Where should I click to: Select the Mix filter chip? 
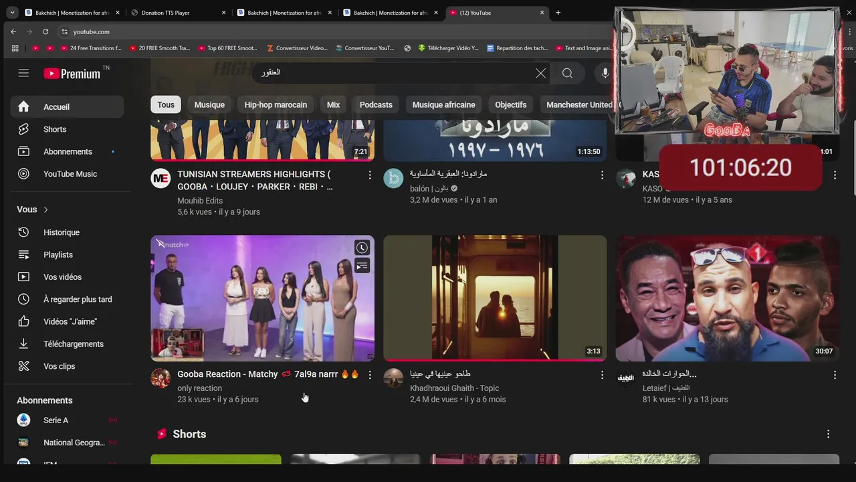point(333,104)
